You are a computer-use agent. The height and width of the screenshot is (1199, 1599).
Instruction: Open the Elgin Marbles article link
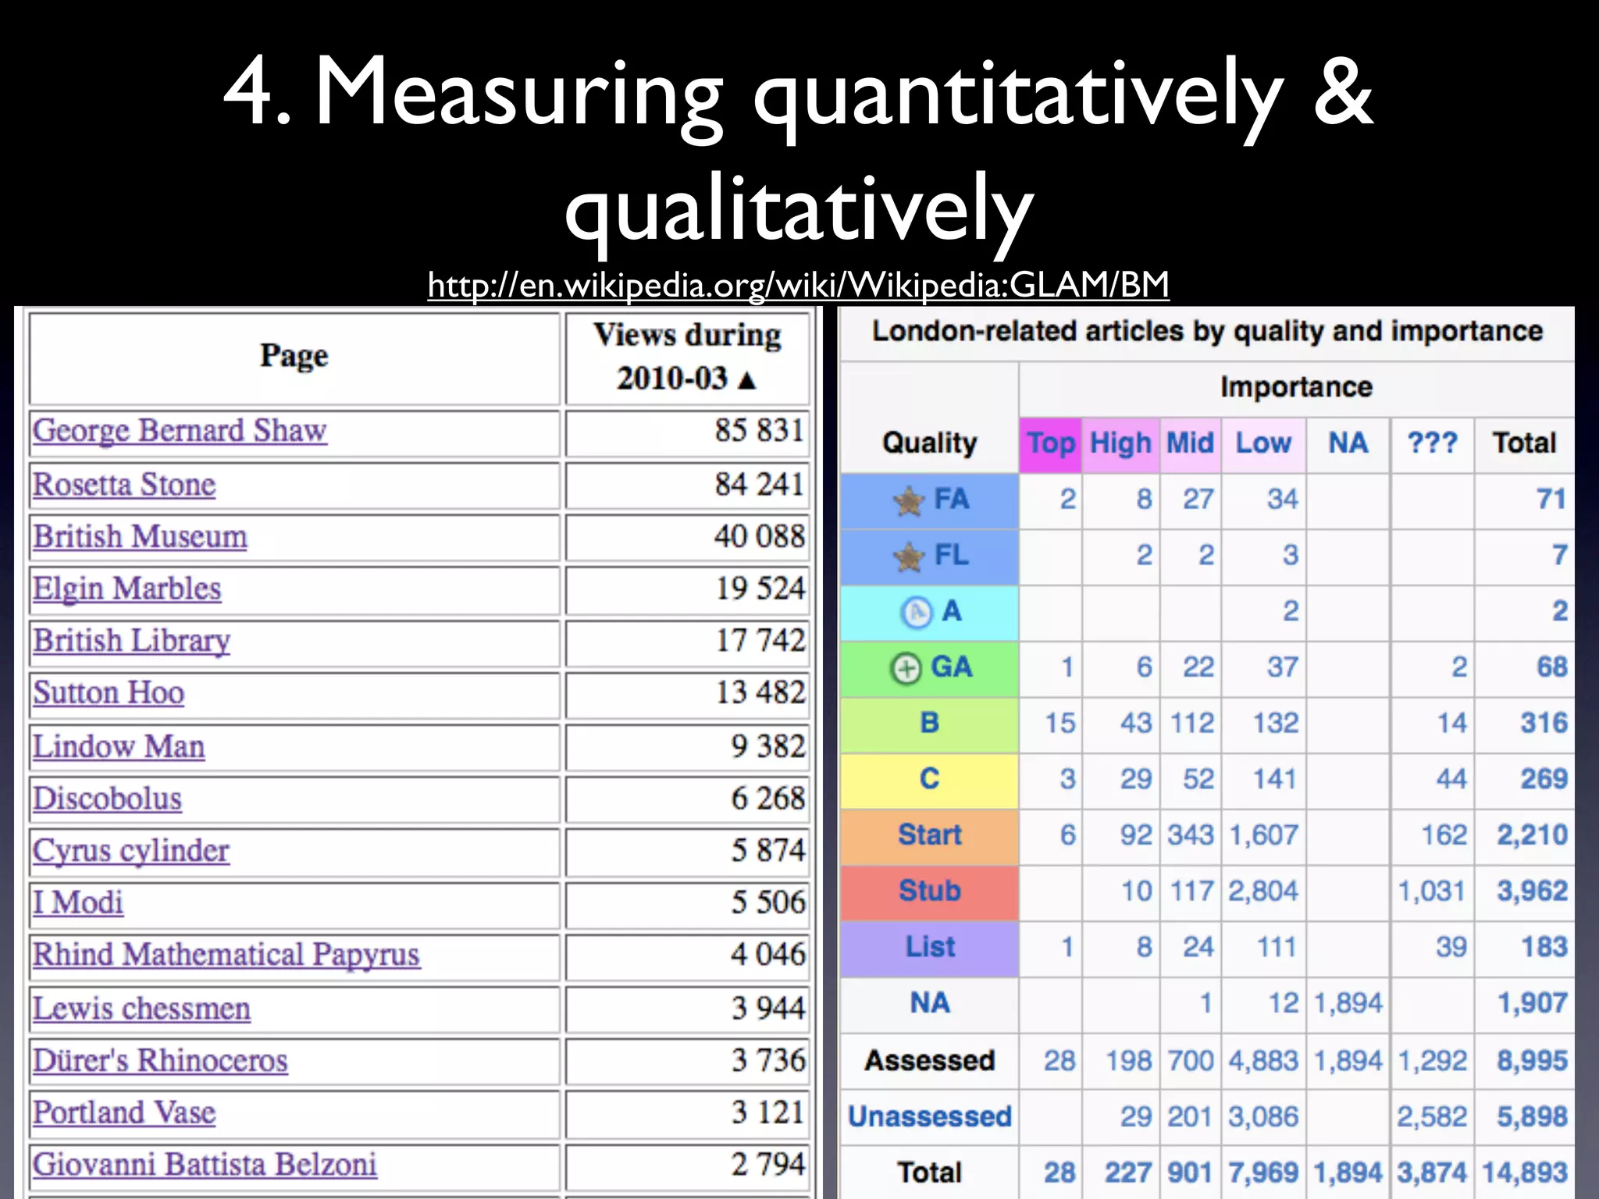(127, 589)
